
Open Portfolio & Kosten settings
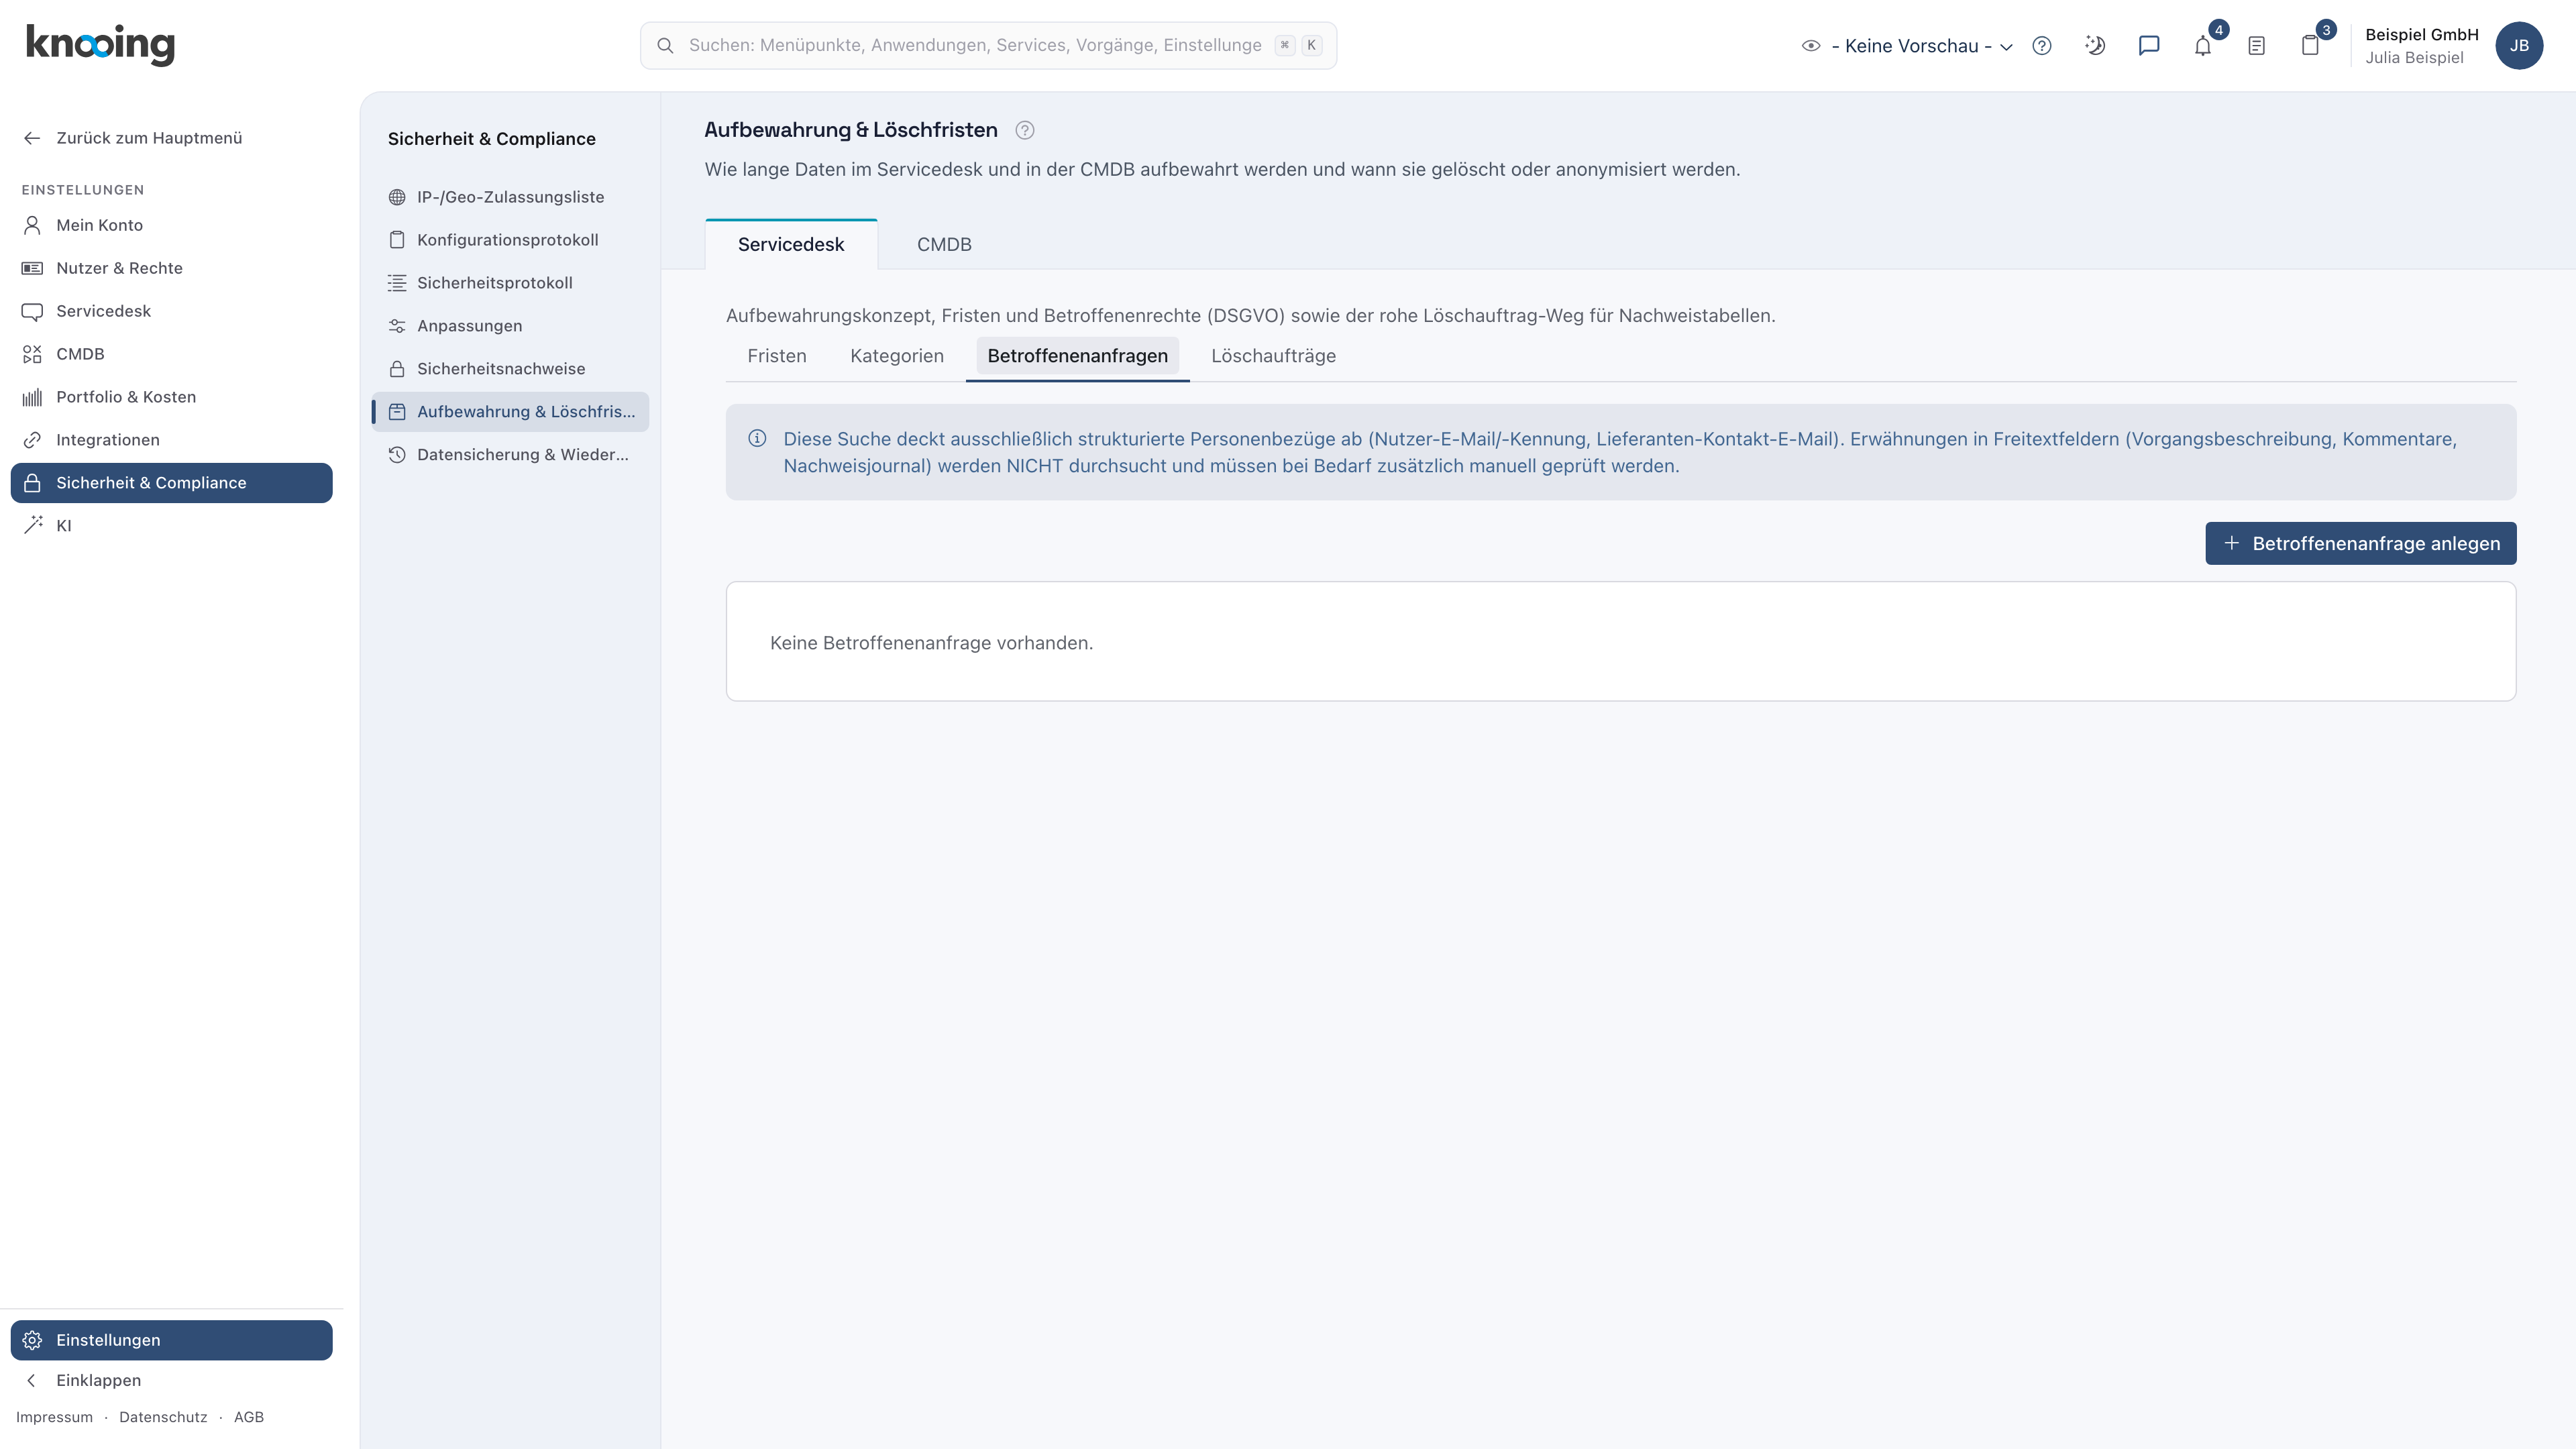[x=171, y=397]
